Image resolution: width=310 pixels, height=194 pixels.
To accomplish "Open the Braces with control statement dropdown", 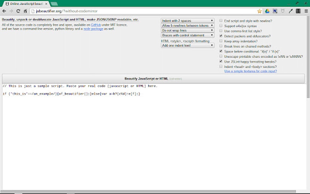I will pyautogui.click(x=187, y=35).
